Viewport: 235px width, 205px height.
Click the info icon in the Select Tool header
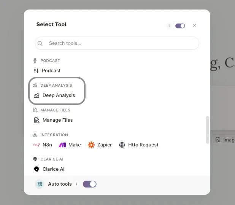point(169,26)
